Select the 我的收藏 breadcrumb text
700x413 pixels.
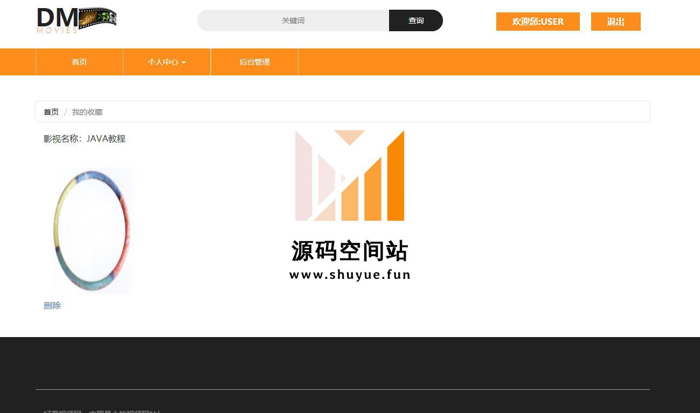click(x=87, y=112)
